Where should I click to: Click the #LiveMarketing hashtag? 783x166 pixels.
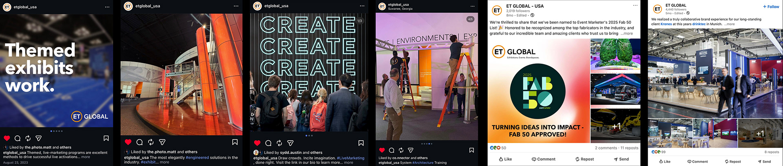350,158
